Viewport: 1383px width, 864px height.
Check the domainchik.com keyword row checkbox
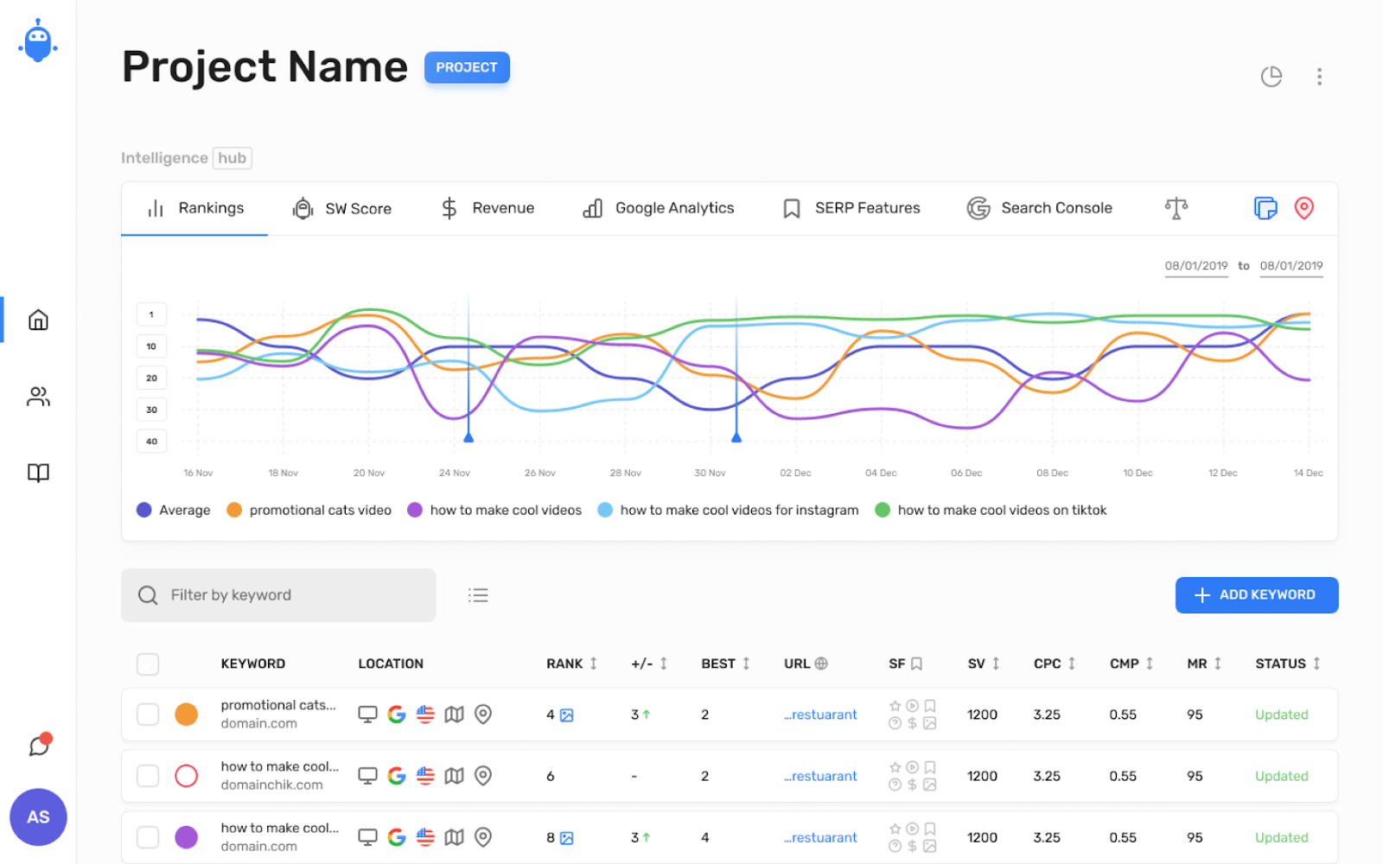[148, 776]
